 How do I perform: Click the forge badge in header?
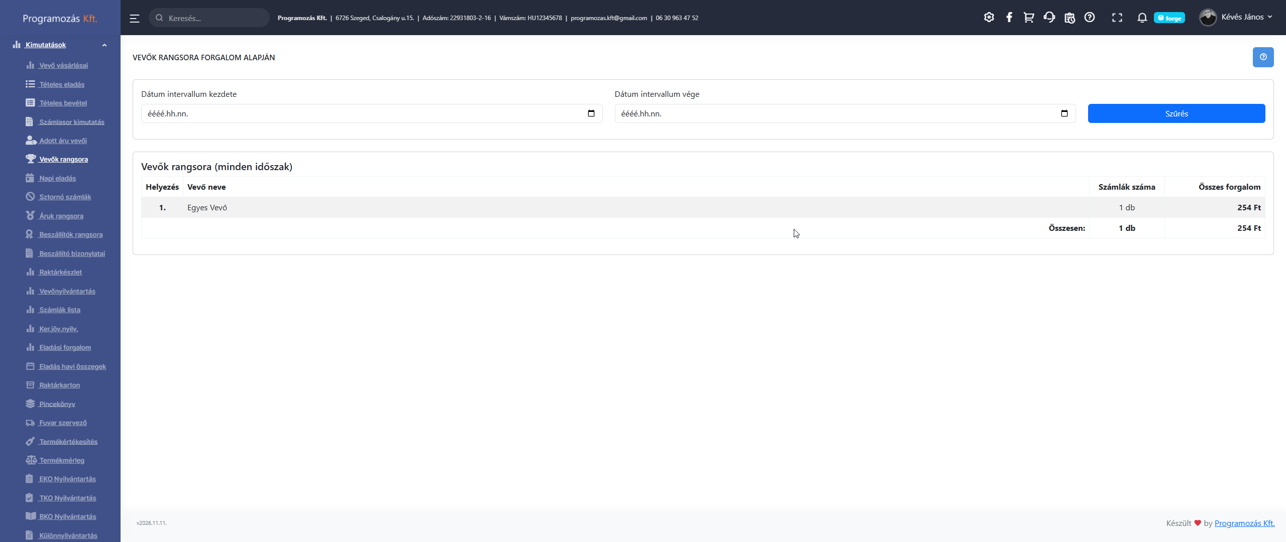coord(1169,18)
